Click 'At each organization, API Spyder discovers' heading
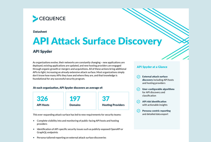 pos(68,88)
